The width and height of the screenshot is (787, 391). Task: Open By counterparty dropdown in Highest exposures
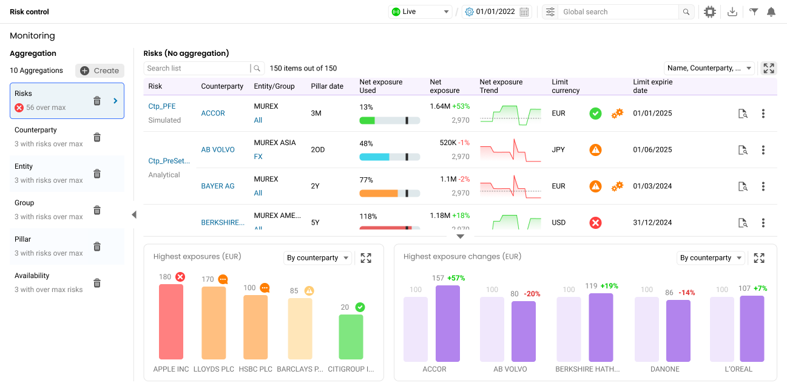(x=318, y=258)
